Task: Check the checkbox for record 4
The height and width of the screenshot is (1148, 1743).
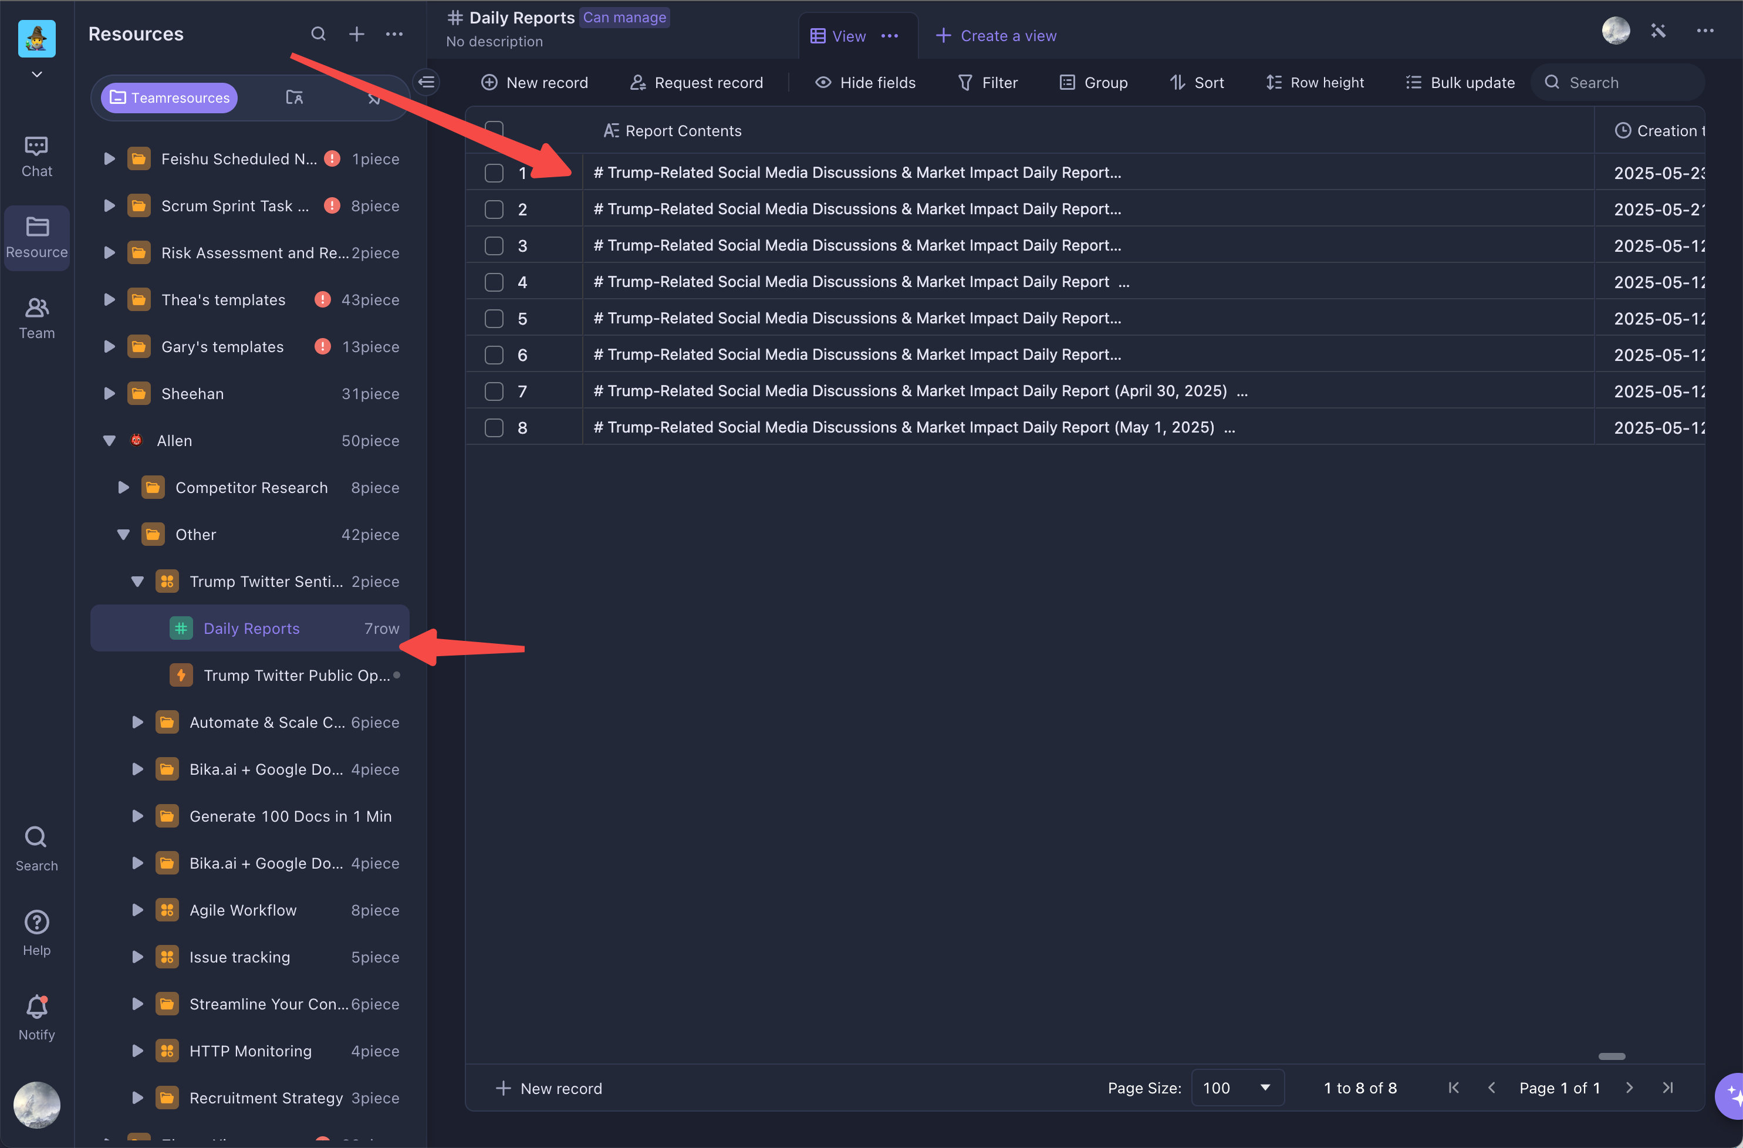Action: [x=494, y=282]
